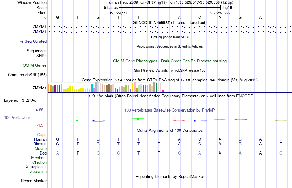
Task: Click the RepeatMasker track label
Action: pos(34,181)
